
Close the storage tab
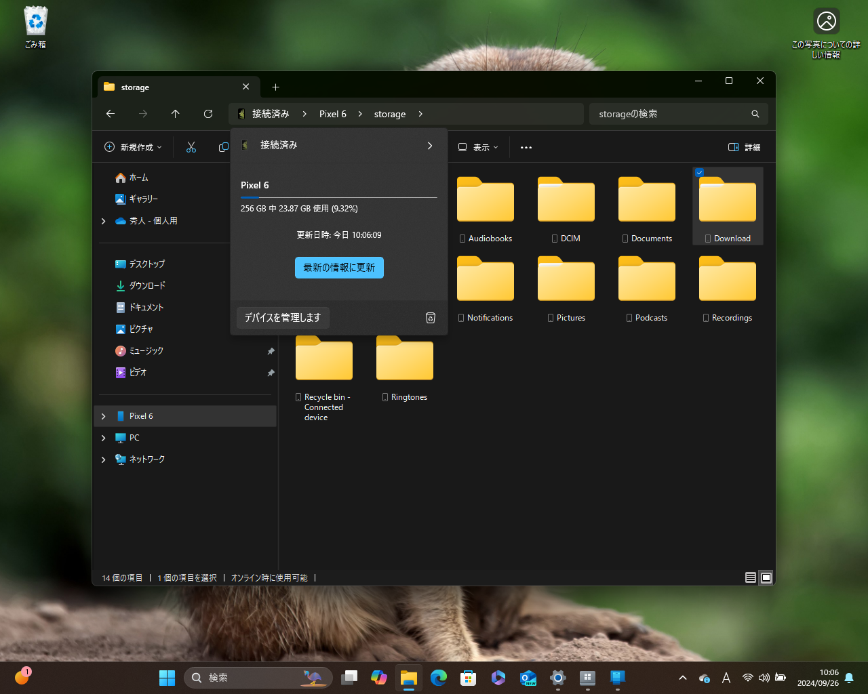pyautogui.click(x=246, y=87)
